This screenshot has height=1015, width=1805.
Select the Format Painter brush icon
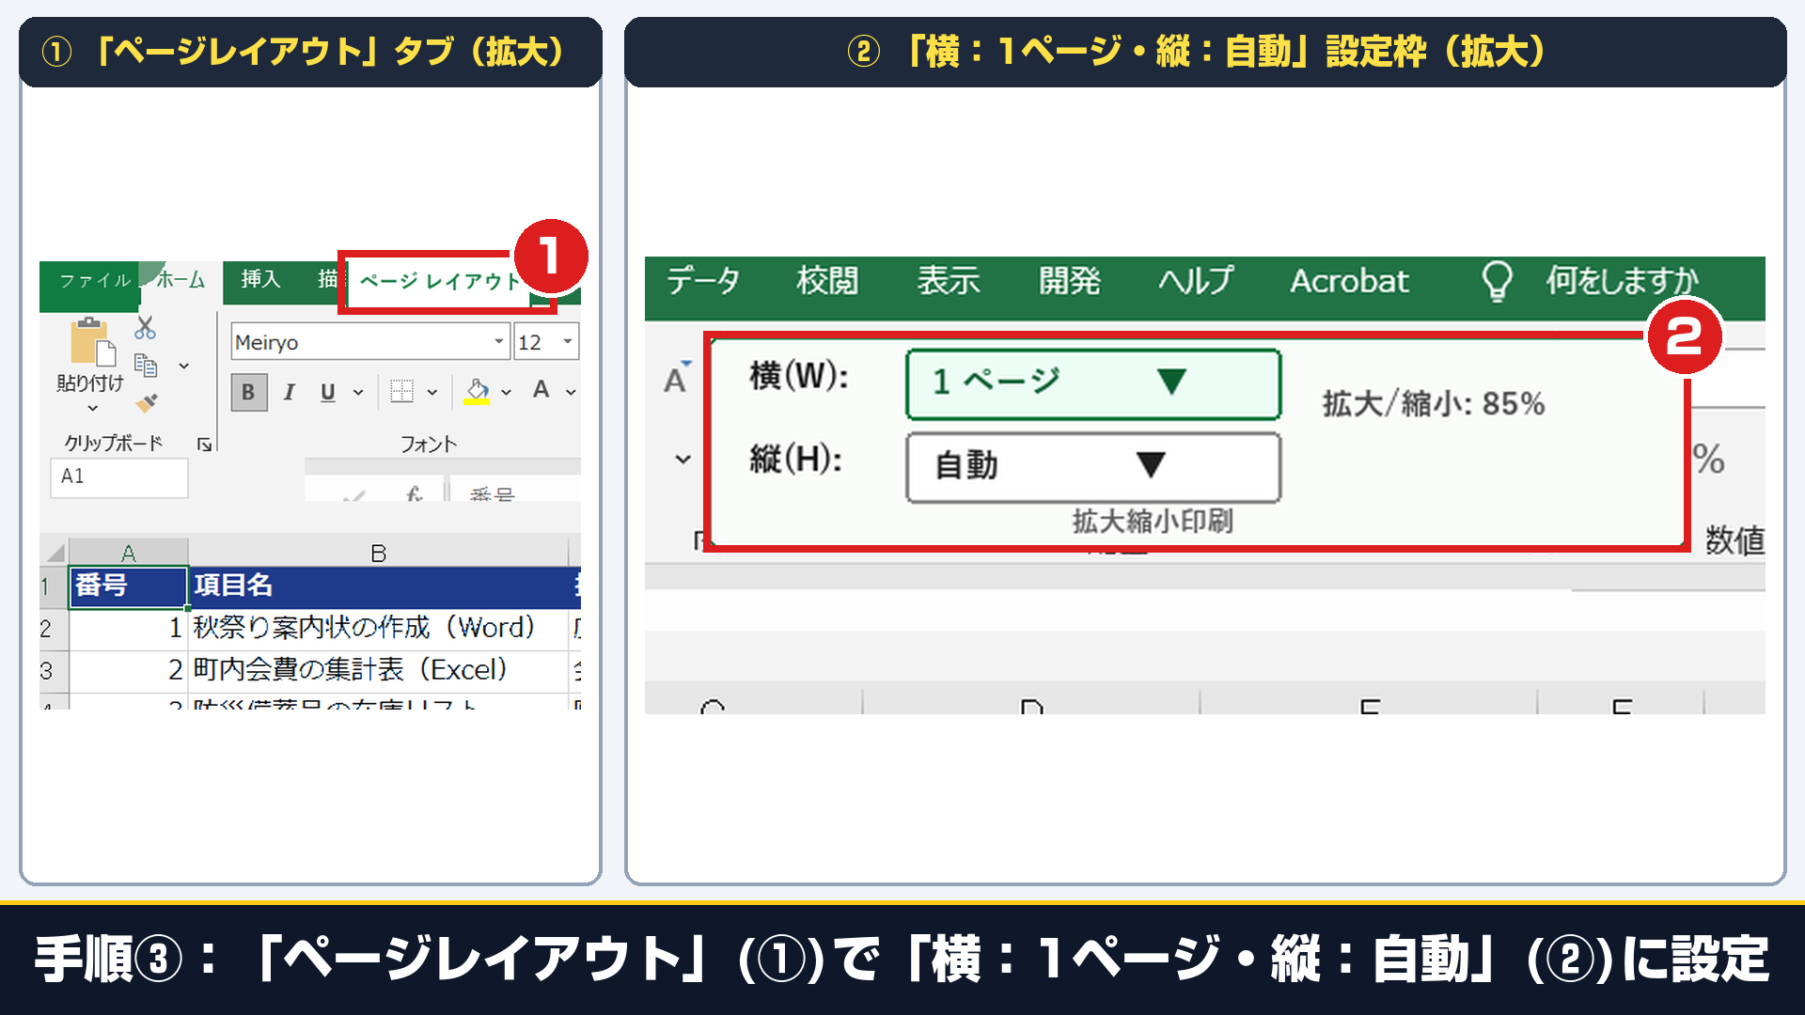pos(147,403)
